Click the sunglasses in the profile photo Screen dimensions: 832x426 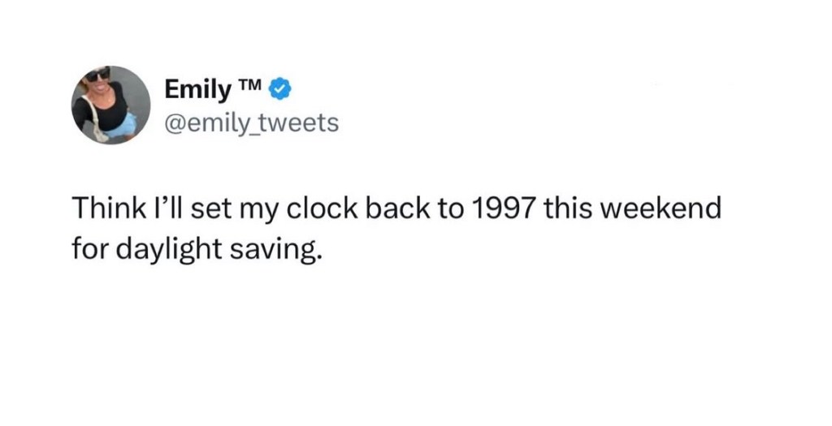click(97, 75)
